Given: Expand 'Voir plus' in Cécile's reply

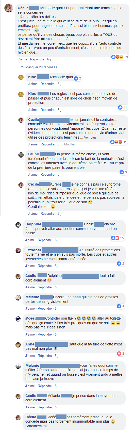Looking at the screenshot, I should pyautogui.click(x=90, y=138).
